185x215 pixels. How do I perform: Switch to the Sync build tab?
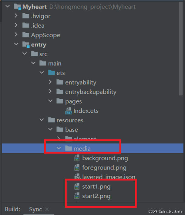pos(35,209)
